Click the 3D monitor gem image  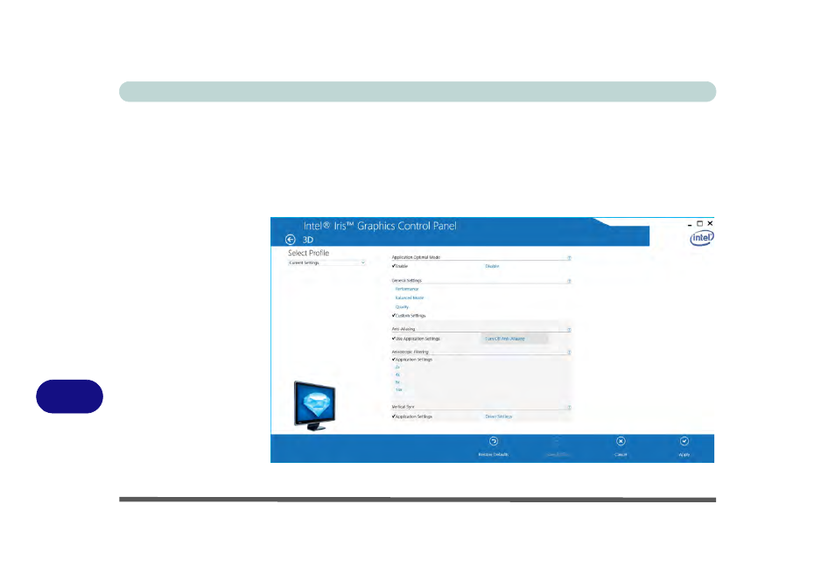[x=315, y=405]
